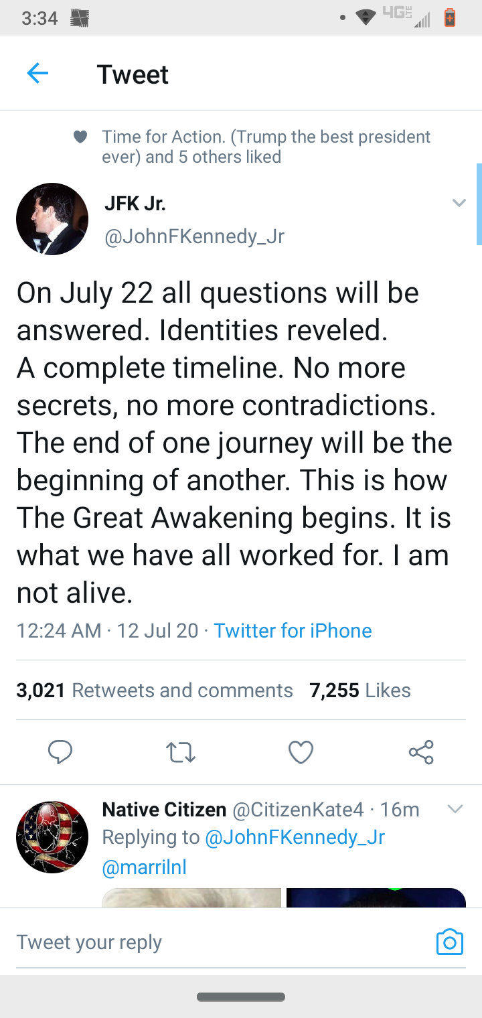Viewport: 482px width, 1018px height.
Task: Open camera icon in reply bar
Action: [x=449, y=942]
